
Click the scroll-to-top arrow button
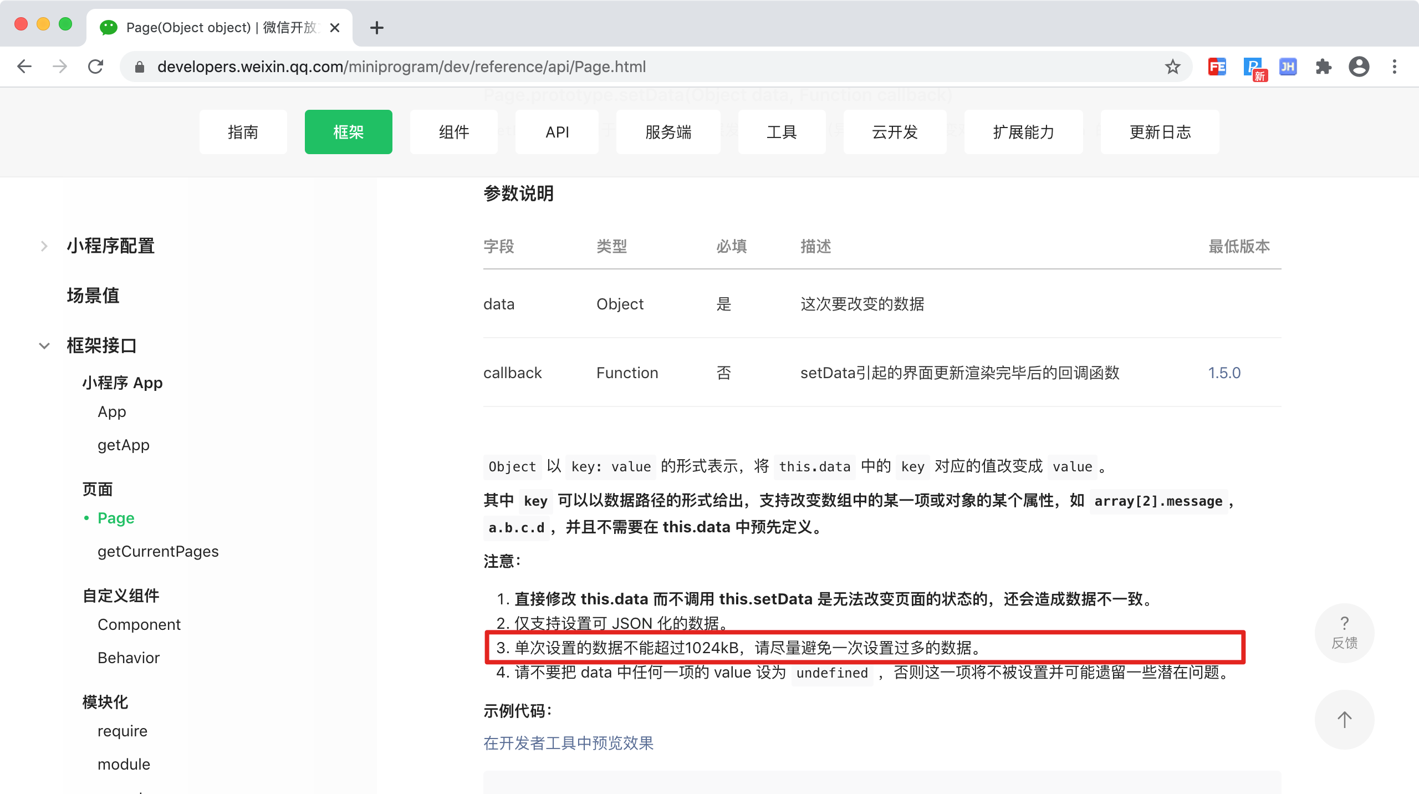[x=1344, y=720]
